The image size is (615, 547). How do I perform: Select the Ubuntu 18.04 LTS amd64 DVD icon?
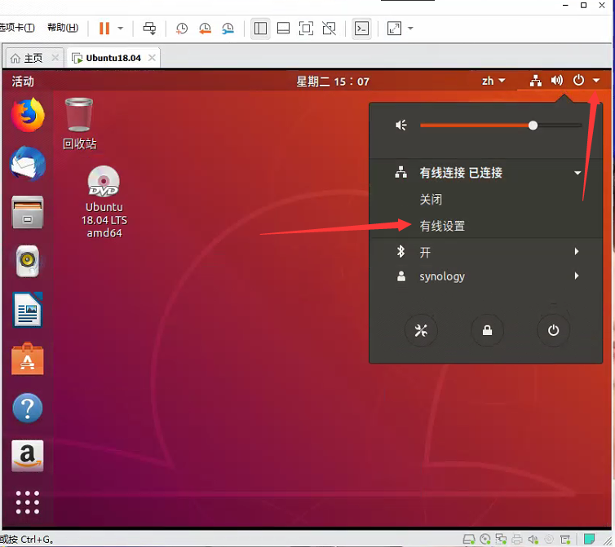tap(104, 202)
